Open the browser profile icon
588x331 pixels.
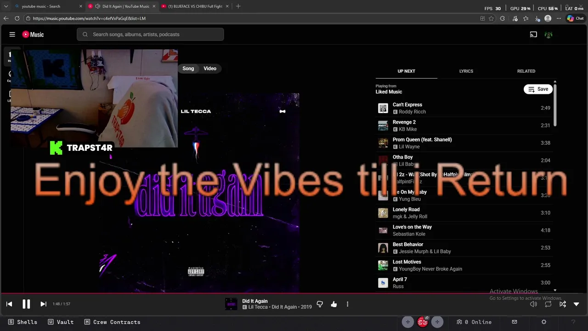pyautogui.click(x=548, y=18)
